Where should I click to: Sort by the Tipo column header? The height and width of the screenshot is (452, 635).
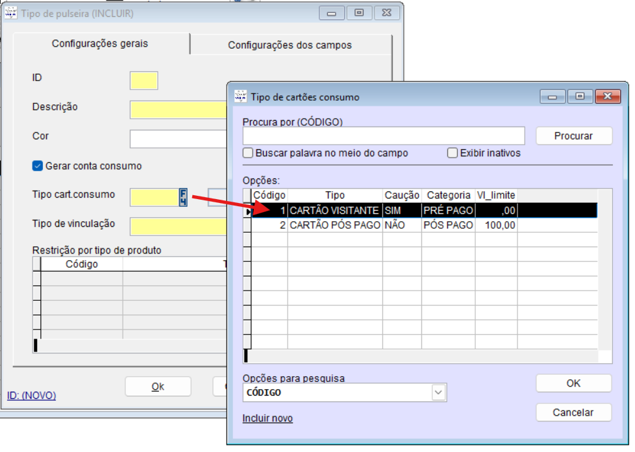coord(335,195)
